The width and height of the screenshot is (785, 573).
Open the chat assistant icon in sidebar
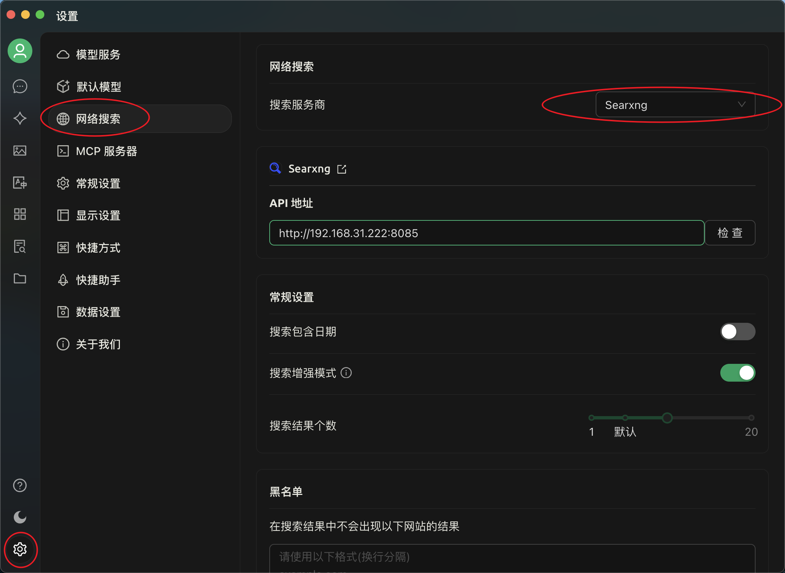[20, 86]
